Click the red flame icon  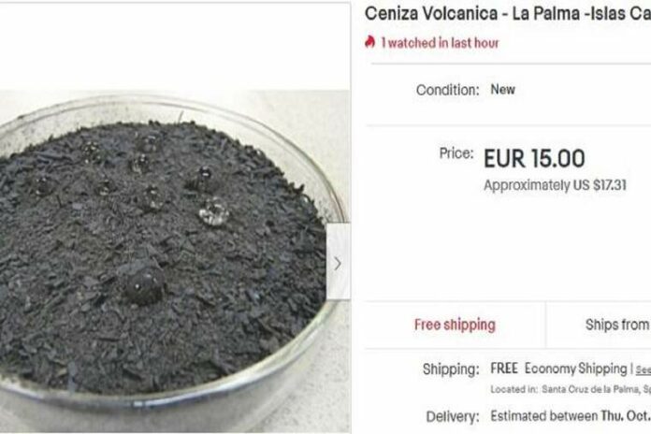tap(369, 42)
